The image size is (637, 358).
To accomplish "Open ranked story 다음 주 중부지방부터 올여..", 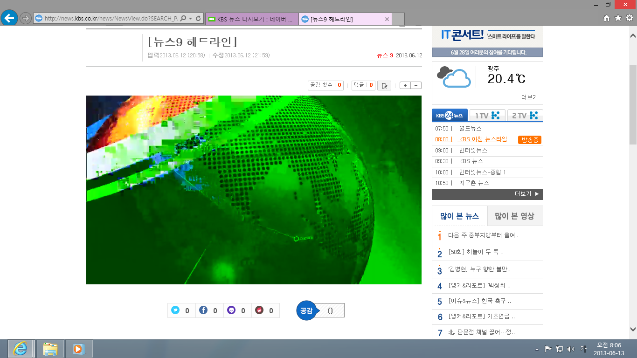I will (x=483, y=235).
